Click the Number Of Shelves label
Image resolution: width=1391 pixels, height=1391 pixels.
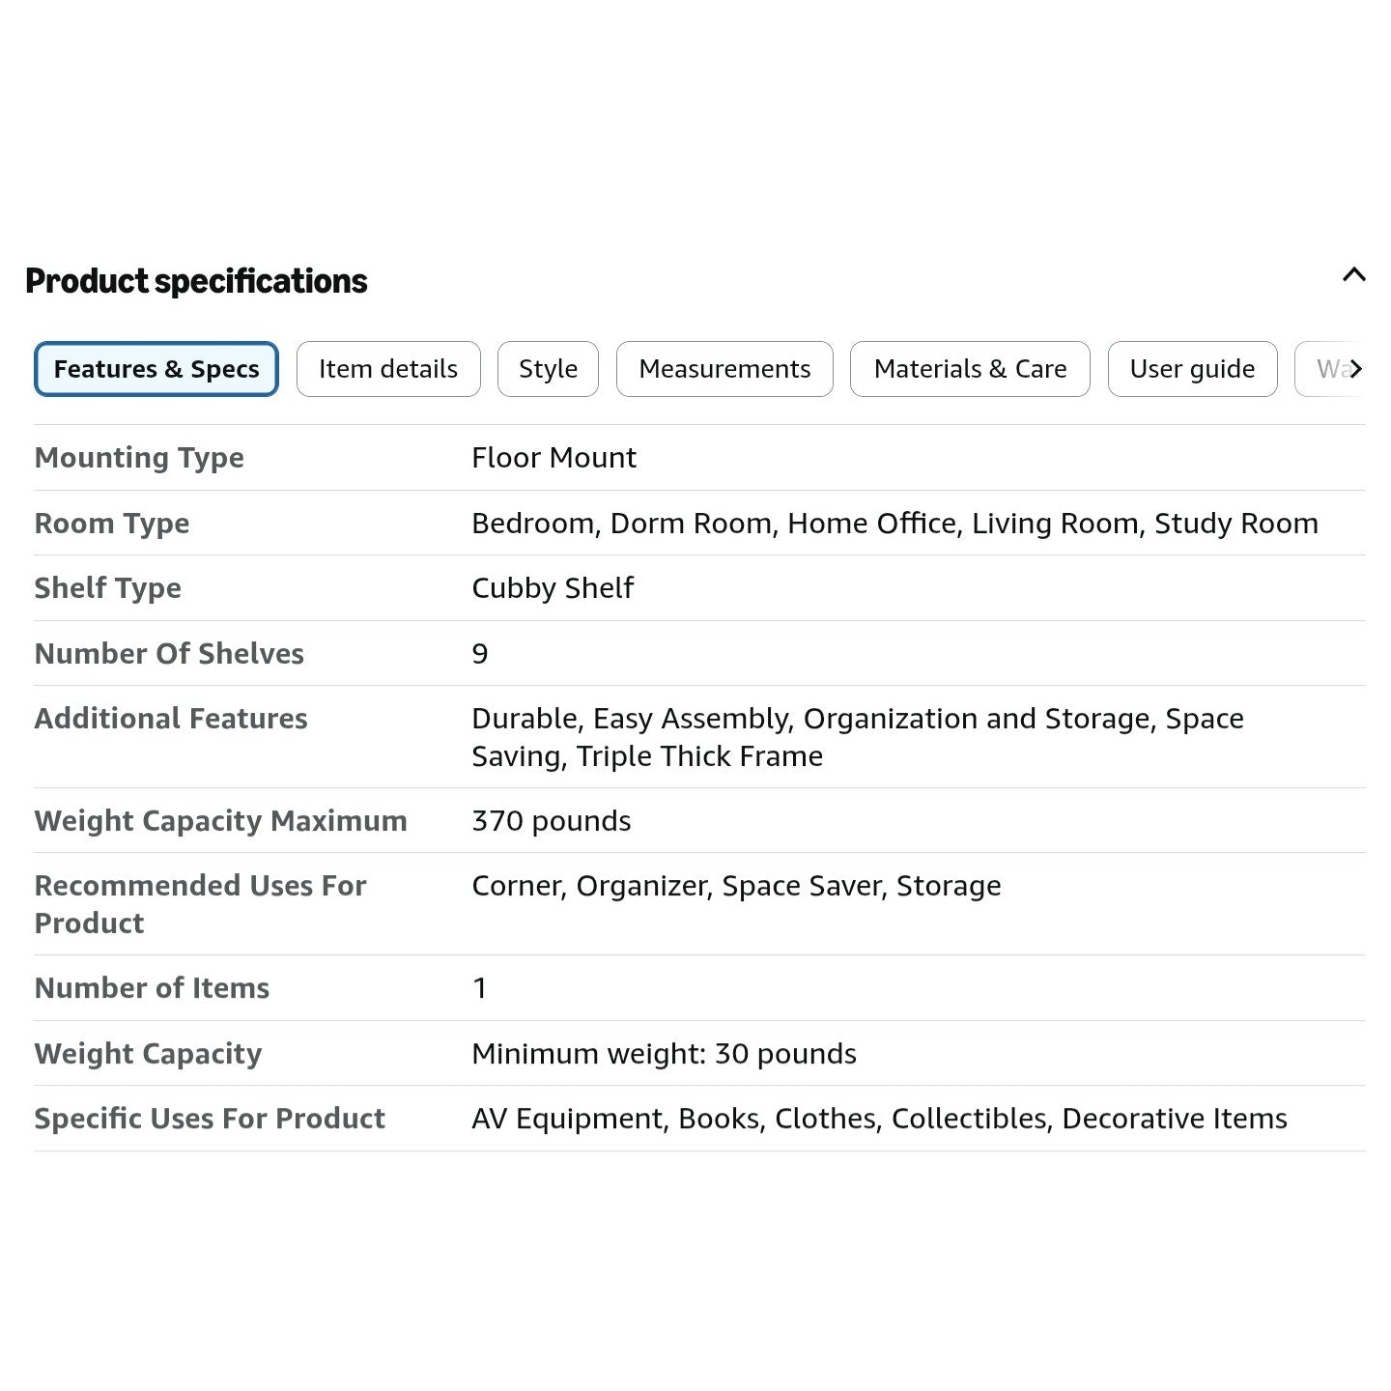pyautogui.click(x=169, y=654)
